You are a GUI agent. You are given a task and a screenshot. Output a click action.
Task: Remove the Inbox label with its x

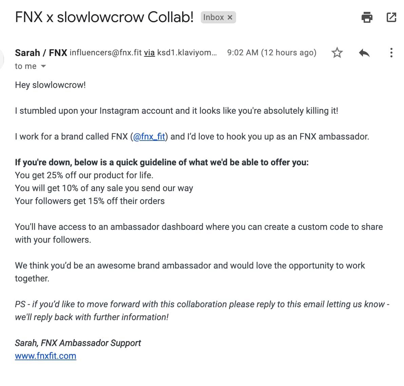pos(230,17)
